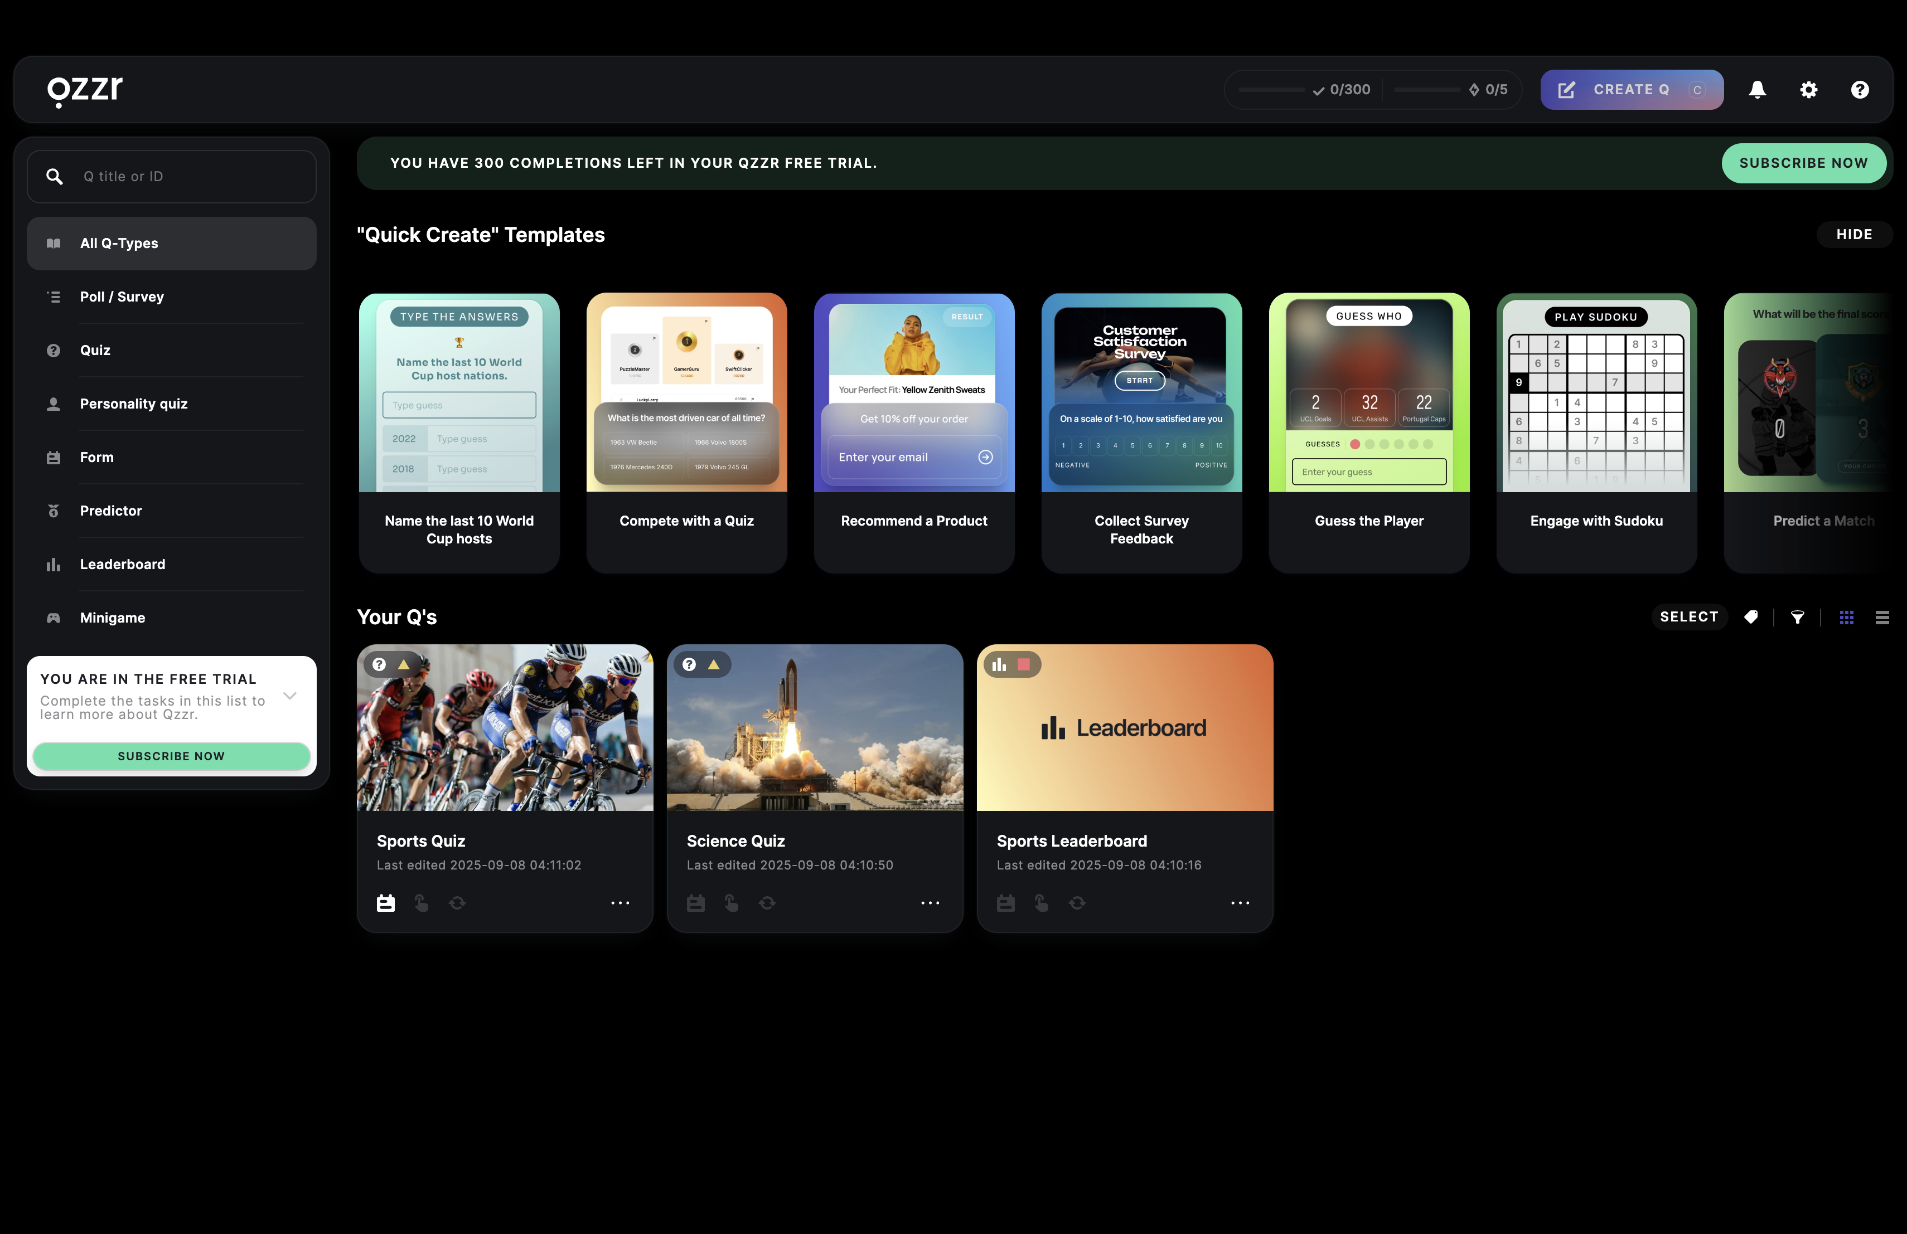Open Sports Leaderboard three-dot menu

point(1240,902)
